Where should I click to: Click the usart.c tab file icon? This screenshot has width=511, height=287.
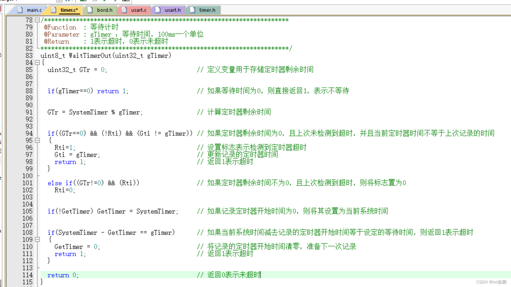click(124, 10)
